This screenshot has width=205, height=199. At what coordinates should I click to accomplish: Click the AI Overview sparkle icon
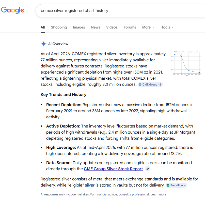[43, 44]
